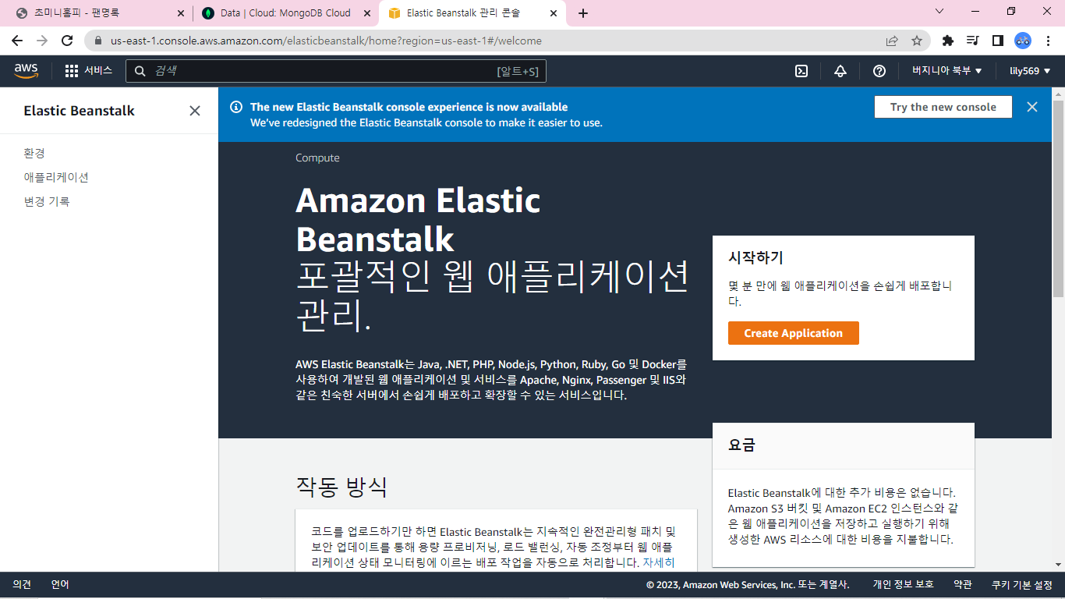
Task: Click the site lock icon
Action: [98, 41]
